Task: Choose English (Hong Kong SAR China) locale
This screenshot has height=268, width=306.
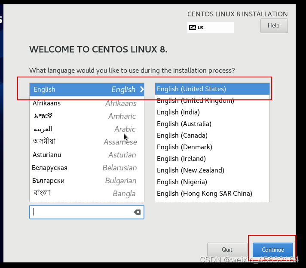Action: click(x=212, y=194)
